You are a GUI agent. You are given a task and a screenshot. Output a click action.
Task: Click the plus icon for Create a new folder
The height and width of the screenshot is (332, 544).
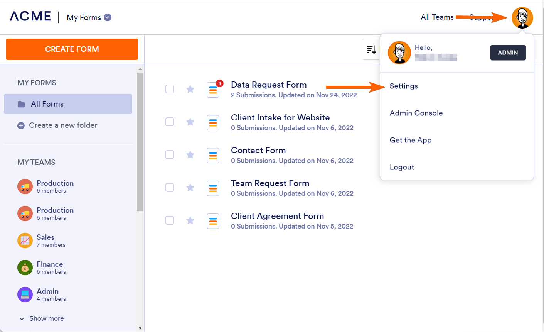point(21,125)
